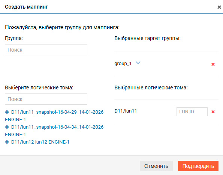The width and height of the screenshot is (223, 175).
Task: Remove D11/lun11 from selected logical volumes
Action: 213,112
